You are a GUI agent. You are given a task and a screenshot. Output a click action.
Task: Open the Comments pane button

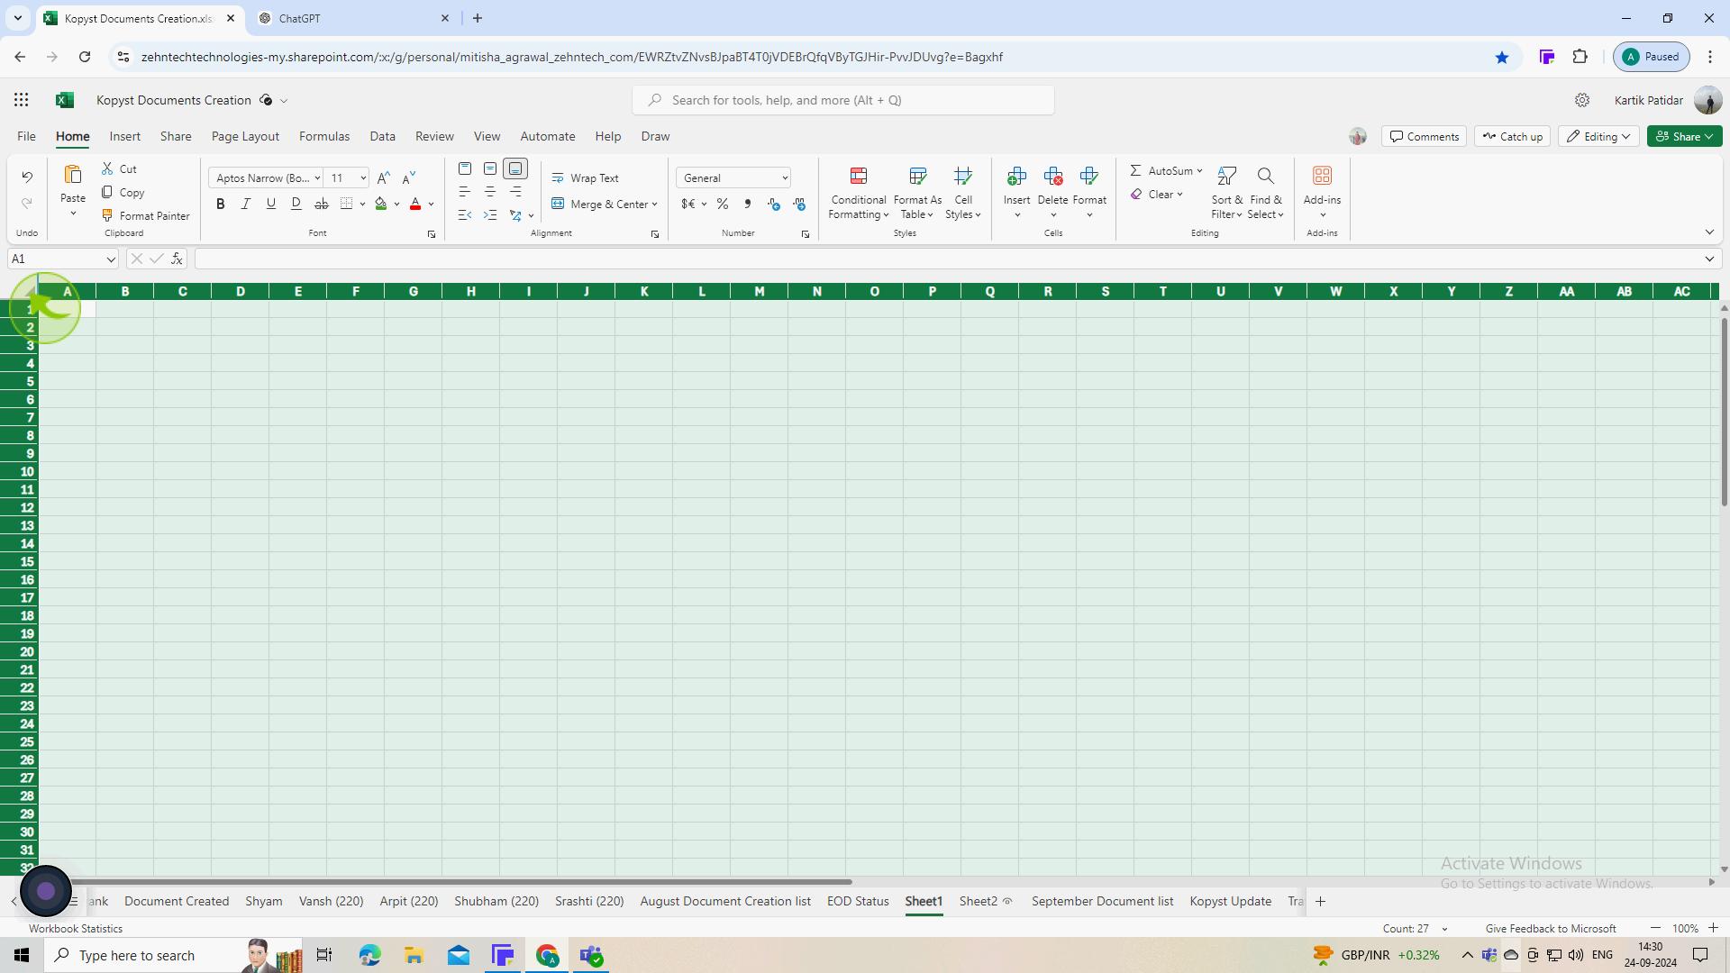(1424, 136)
